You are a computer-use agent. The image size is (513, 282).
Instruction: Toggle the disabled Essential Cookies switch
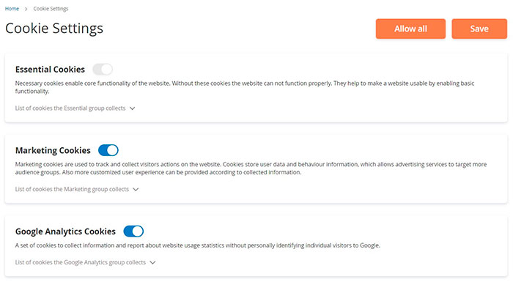103,70
